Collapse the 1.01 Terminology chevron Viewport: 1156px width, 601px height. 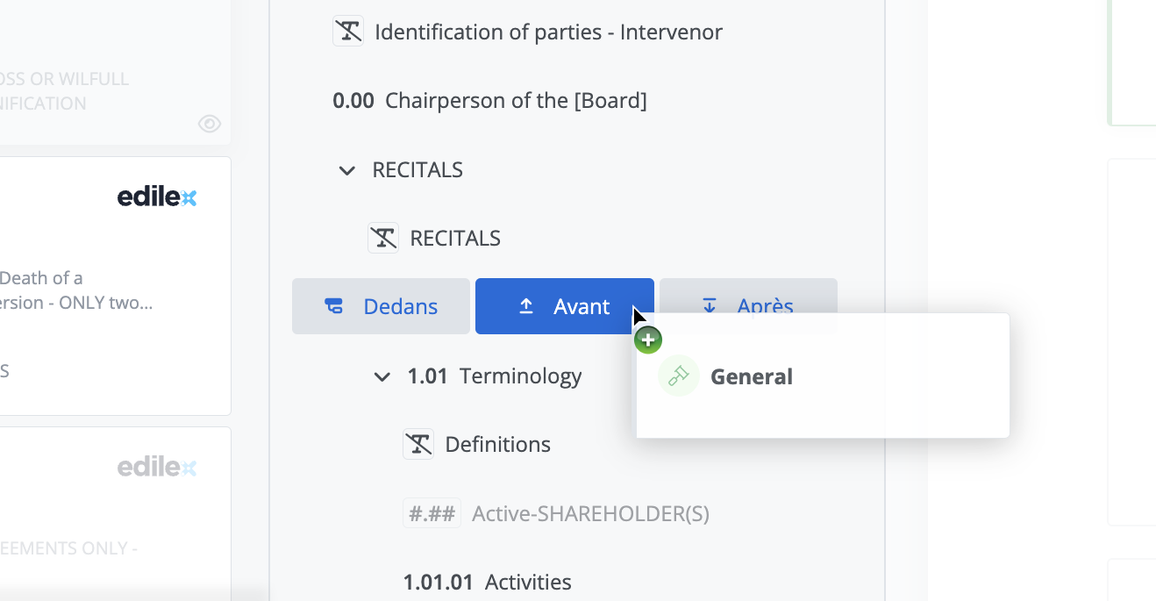tap(382, 377)
